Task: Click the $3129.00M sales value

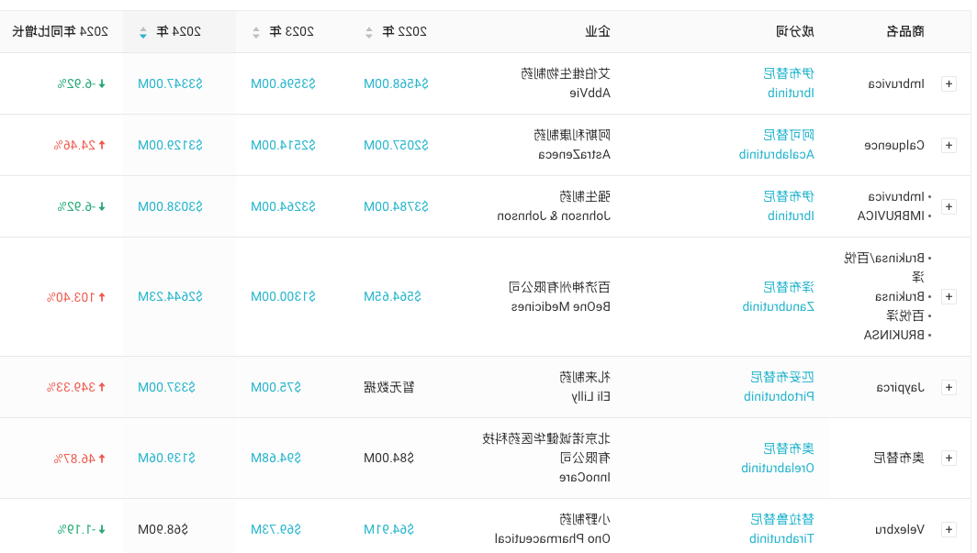Action: pyautogui.click(x=170, y=146)
